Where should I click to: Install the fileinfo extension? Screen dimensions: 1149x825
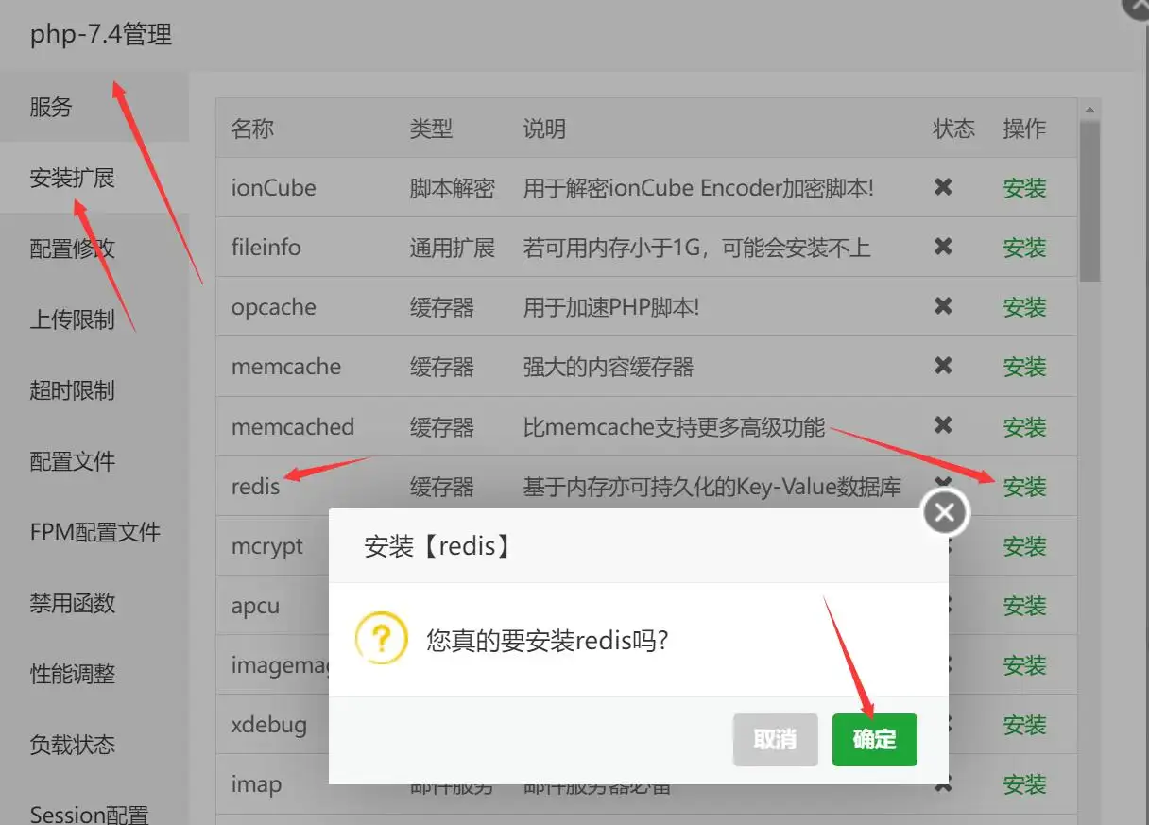pos(1024,248)
